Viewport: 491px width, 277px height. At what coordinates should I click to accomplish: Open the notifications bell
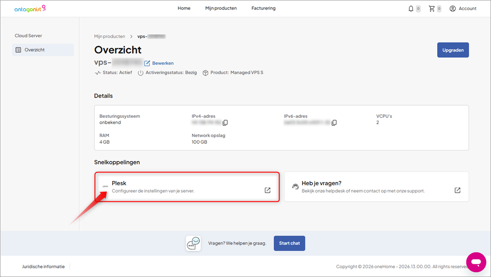pyautogui.click(x=411, y=9)
